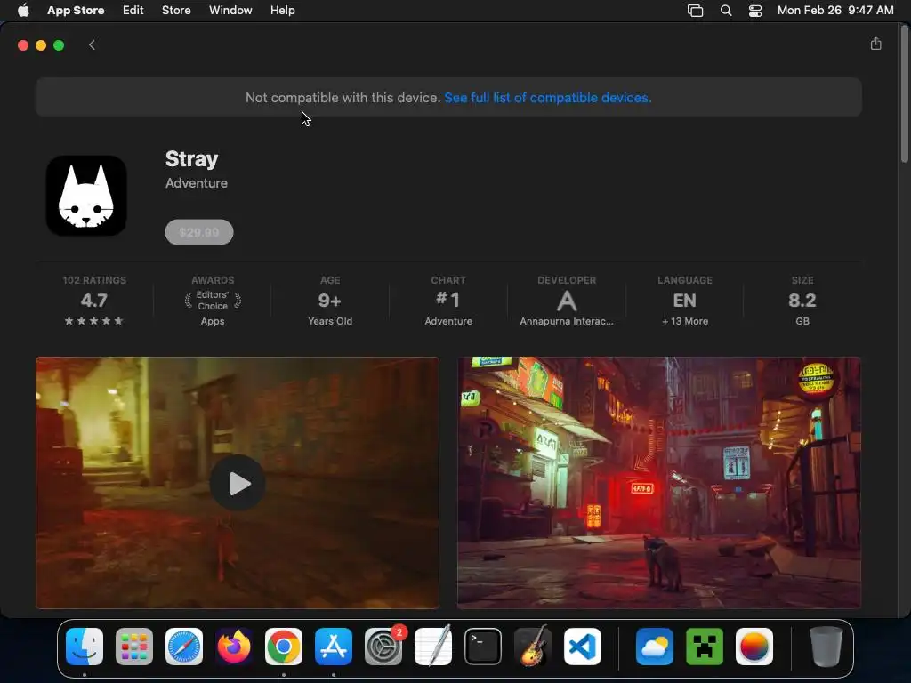Open the Editors' Choice award badge
The height and width of the screenshot is (683, 911).
coord(213,301)
